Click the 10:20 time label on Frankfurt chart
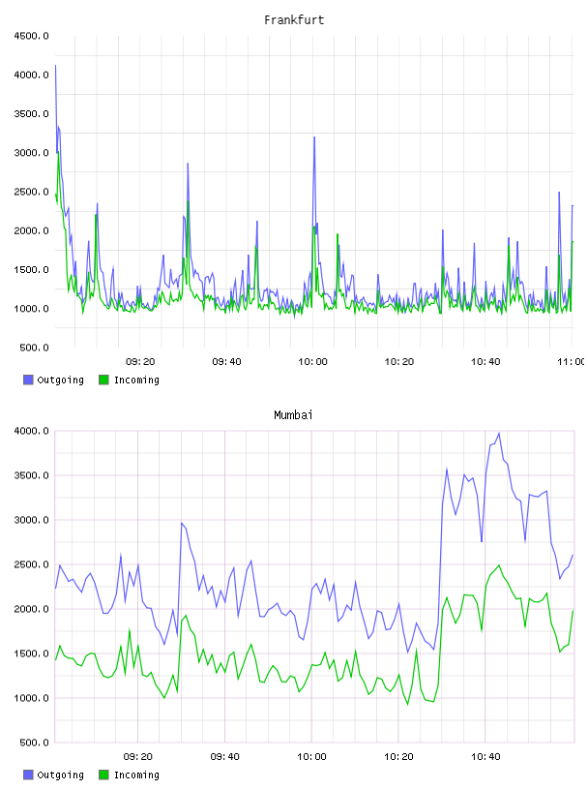The image size is (588, 790). coord(399,362)
